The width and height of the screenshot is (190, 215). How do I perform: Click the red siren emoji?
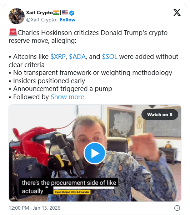pyautogui.click(x=13, y=32)
